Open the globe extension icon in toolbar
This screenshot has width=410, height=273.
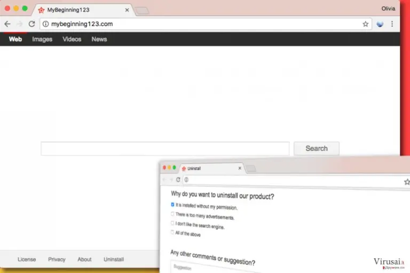pos(380,24)
